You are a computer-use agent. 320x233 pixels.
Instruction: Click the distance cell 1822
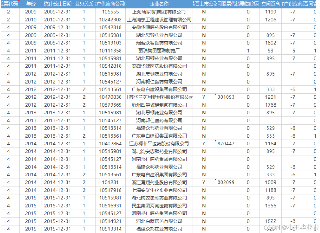pos(270,221)
